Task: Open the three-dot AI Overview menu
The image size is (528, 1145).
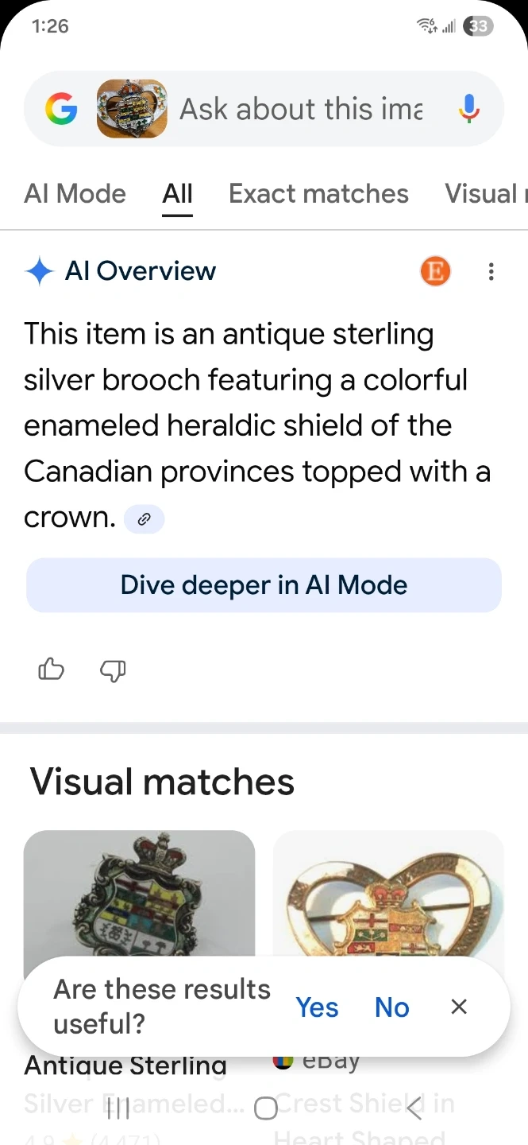Action: 491,272
